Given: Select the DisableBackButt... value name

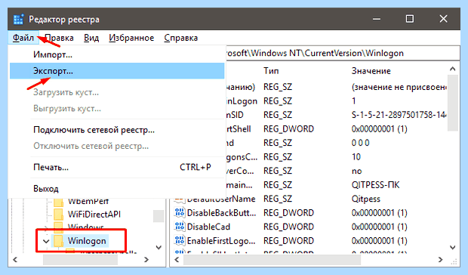Looking at the screenshot, I should point(221,213).
